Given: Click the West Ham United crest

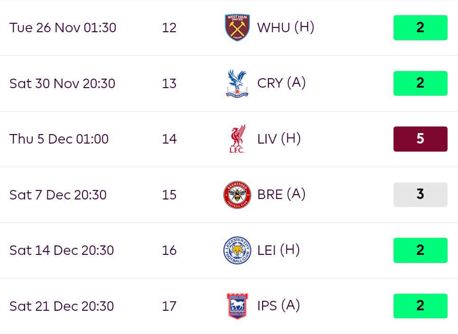Looking at the screenshot, I should click(237, 28).
